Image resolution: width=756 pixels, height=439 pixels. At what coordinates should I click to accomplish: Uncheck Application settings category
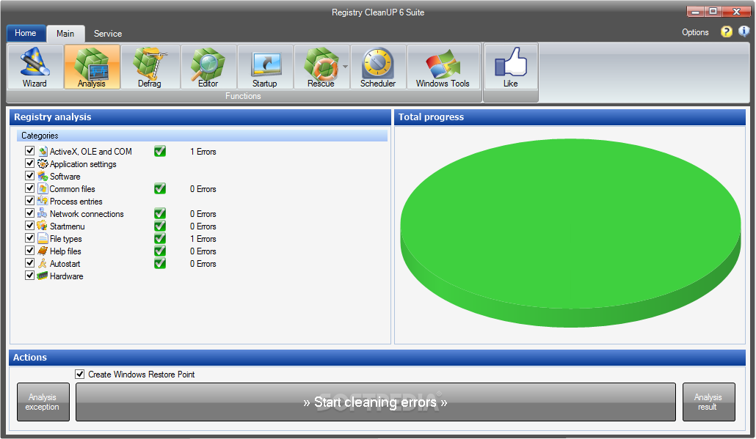click(30, 163)
